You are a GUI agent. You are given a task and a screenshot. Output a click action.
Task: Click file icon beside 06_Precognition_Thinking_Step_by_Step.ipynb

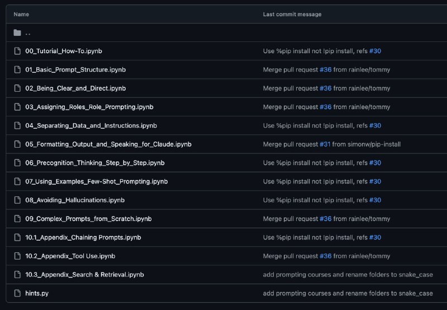point(17,163)
